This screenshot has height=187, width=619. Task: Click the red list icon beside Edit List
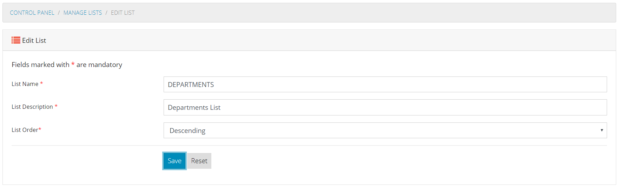tap(16, 40)
